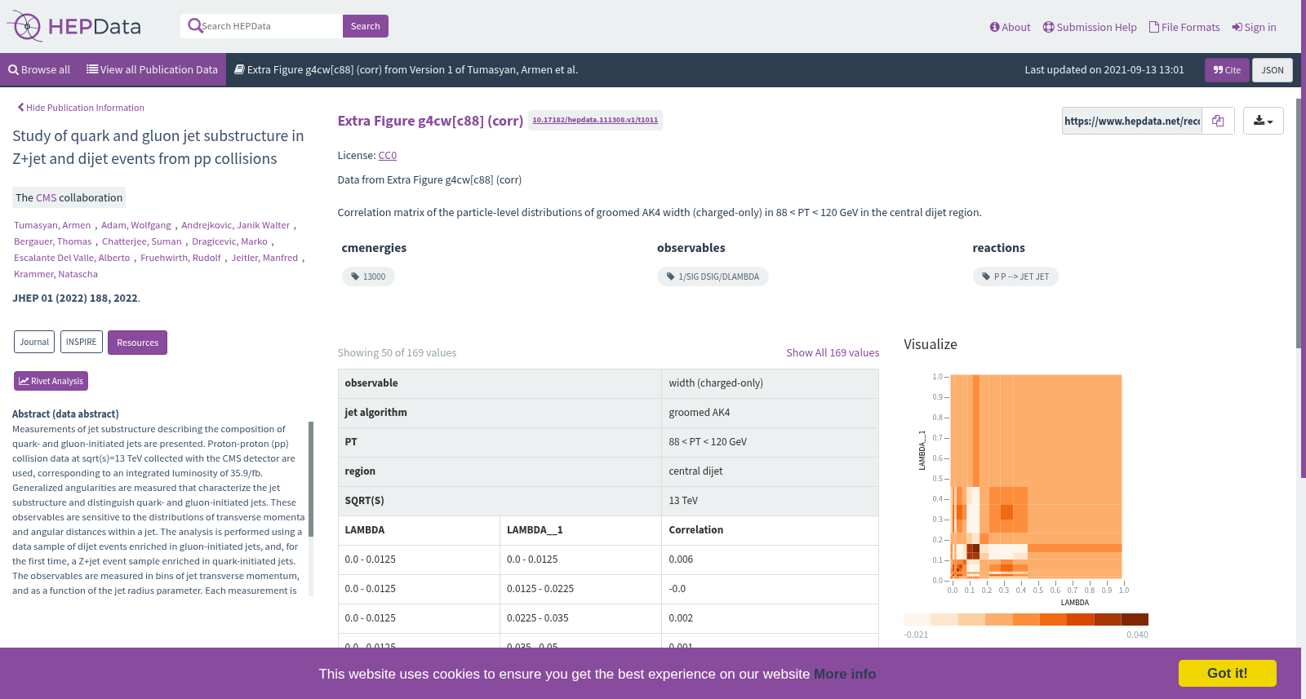The width and height of the screenshot is (1306, 699).
Task: Open More info about cookies
Action: click(845, 674)
